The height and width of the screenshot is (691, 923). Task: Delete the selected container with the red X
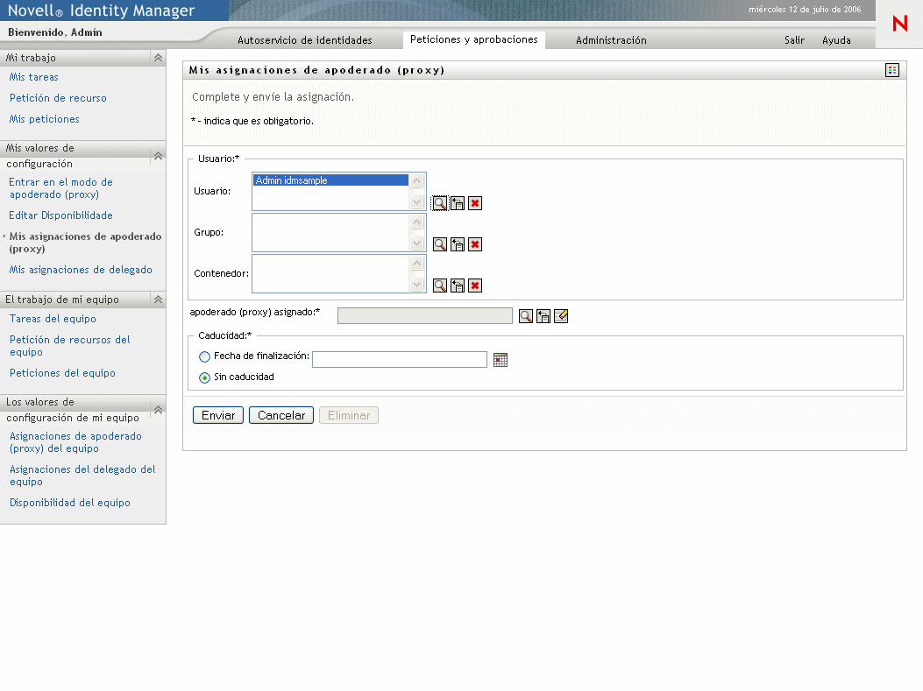point(475,286)
